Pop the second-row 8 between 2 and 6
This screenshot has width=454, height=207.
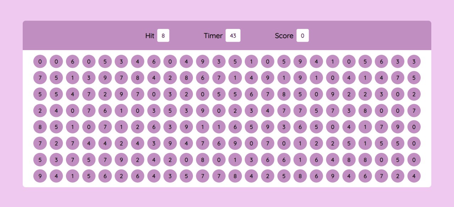[187, 78]
